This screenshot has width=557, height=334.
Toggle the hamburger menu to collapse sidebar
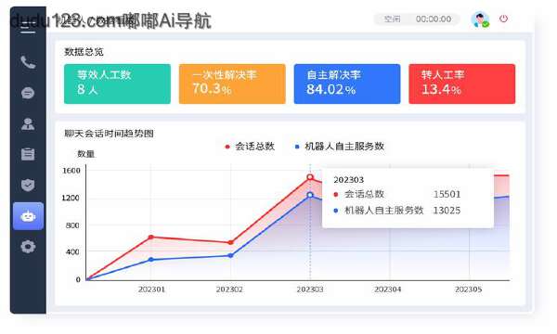pyautogui.click(x=28, y=28)
